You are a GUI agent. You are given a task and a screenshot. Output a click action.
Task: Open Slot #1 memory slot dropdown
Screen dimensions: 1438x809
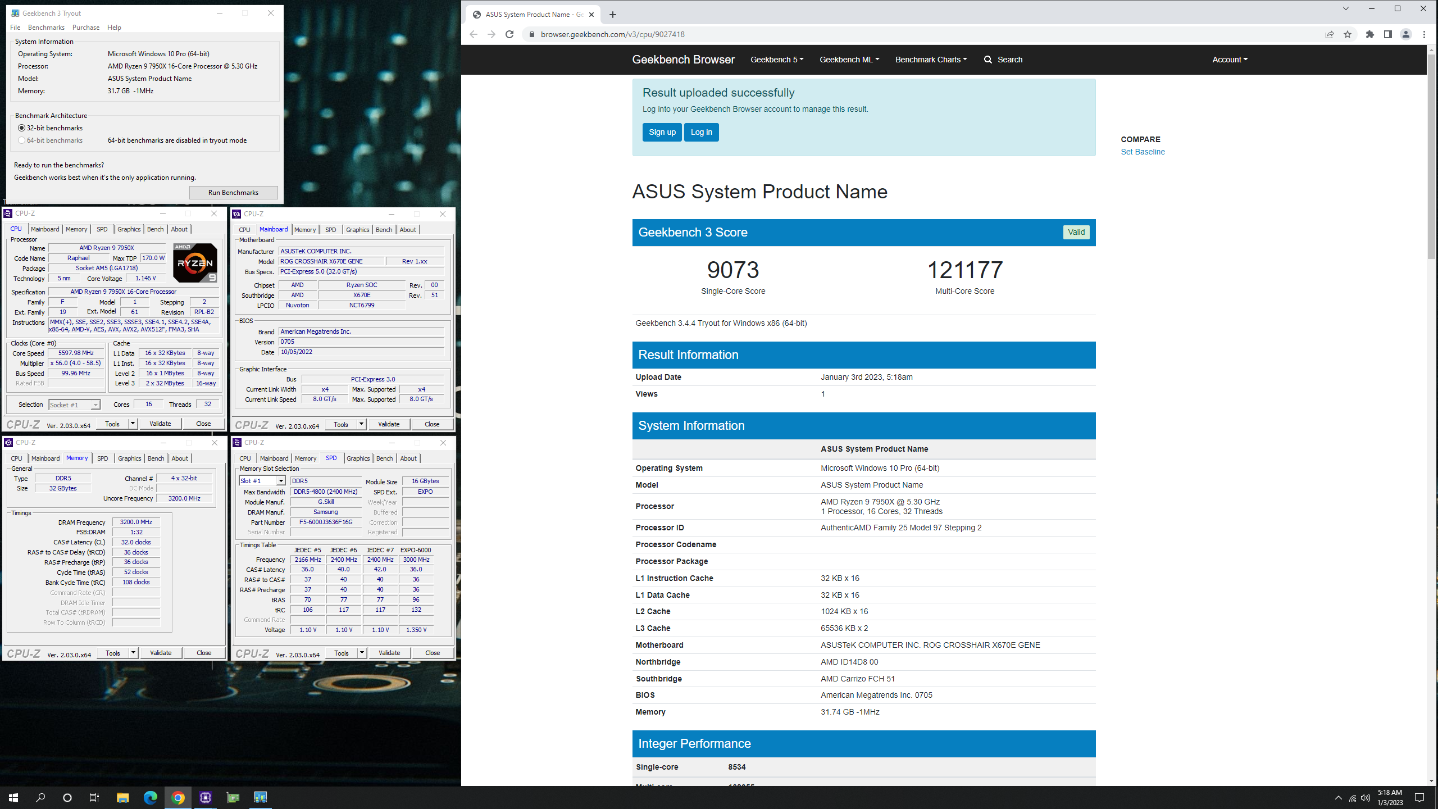(262, 481)
